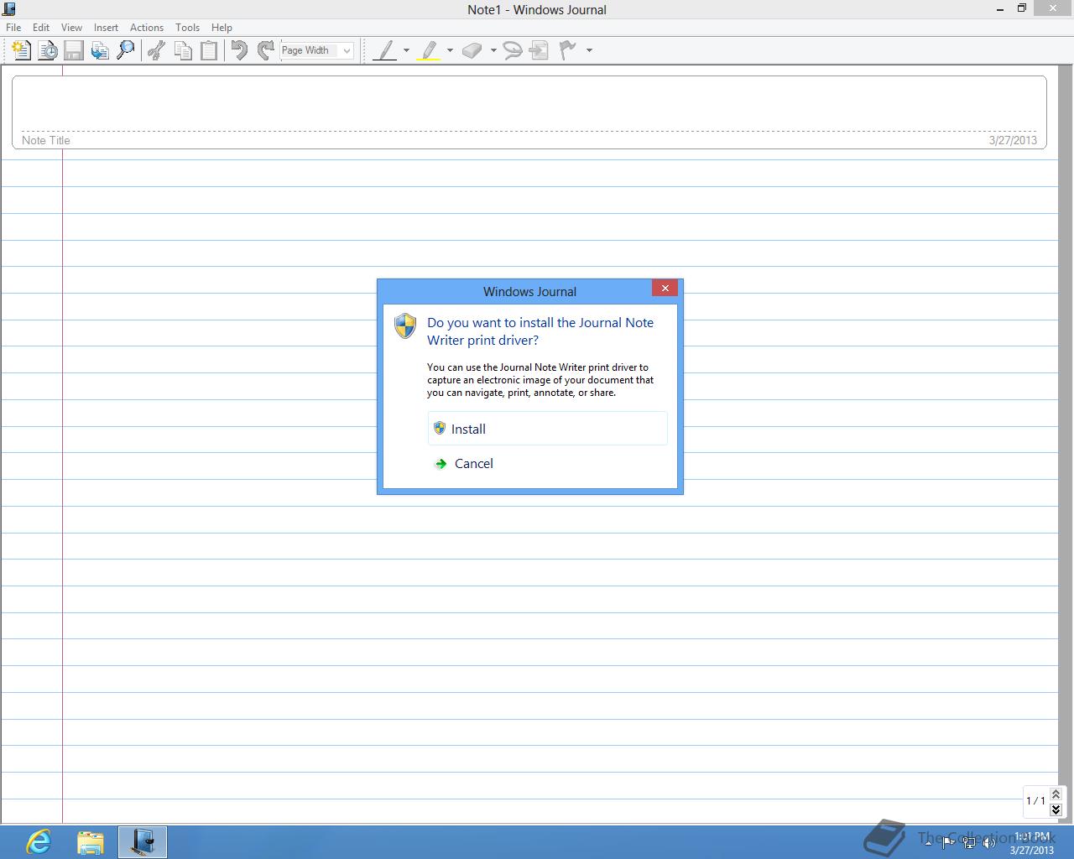Click Cancel in the print driver dialog
Screen dimensions: 1074x859
coord(548,464)
